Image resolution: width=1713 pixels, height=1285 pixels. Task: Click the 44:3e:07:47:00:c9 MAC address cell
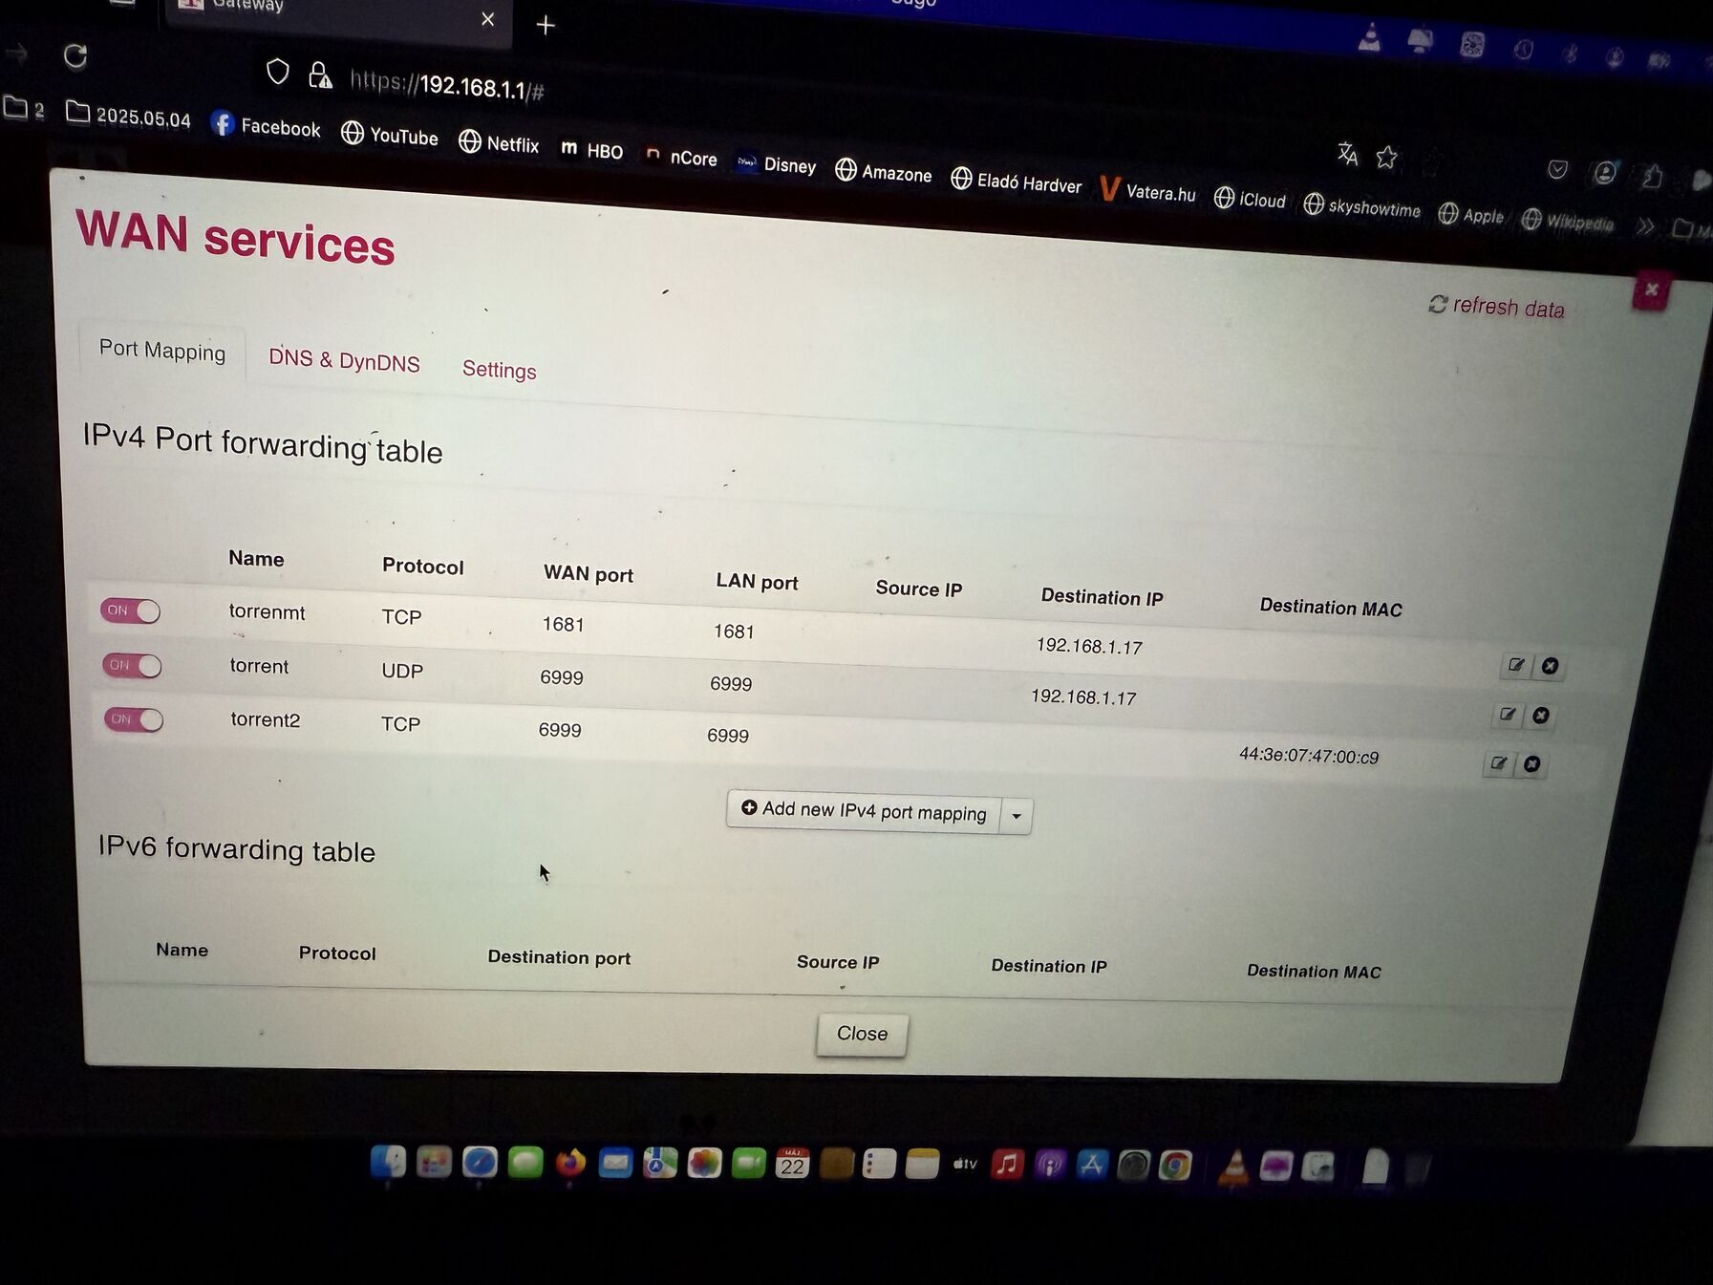coord(1309,756)
